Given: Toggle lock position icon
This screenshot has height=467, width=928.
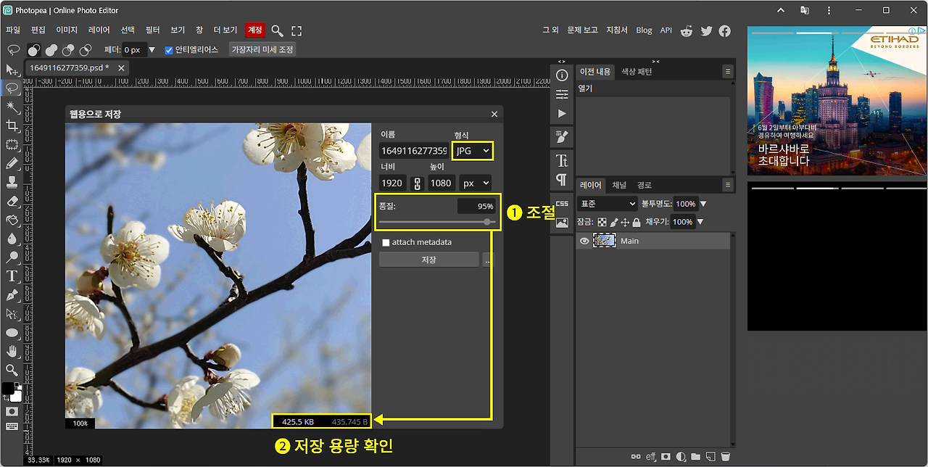Looking at the screenshot, I should tap(625, 222).
